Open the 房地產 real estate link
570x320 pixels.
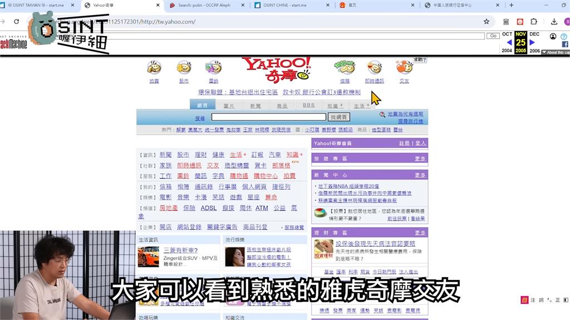[169, 208]
